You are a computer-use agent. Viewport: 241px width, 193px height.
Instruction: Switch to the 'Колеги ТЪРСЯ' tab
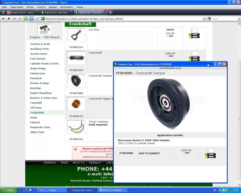point(23,13)
